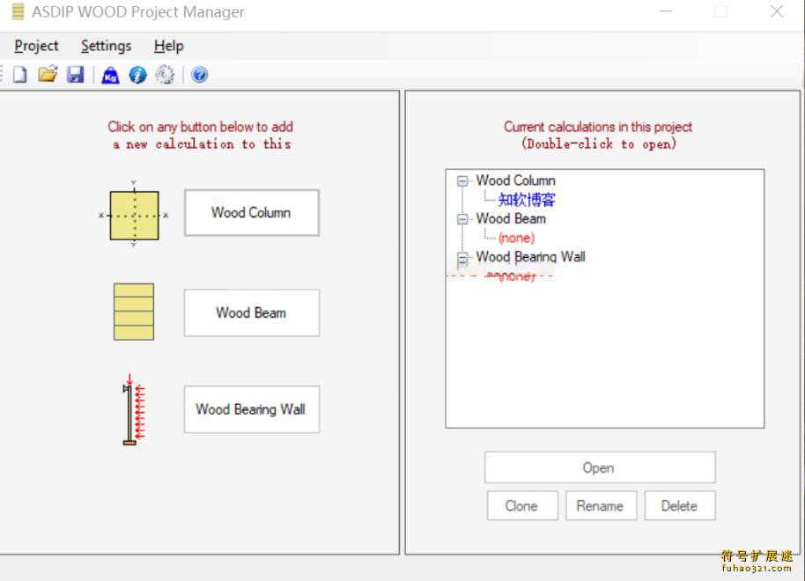Viewport: 805px width, 581px height.
Task: Open the Settings menu
Action: [107, 46]
